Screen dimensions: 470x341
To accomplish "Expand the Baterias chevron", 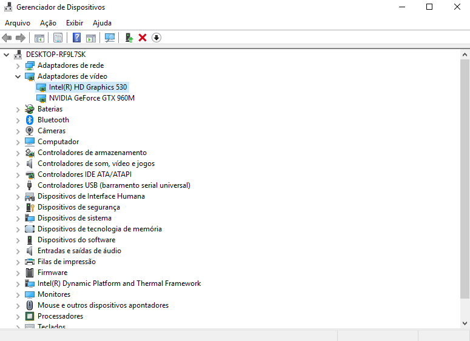I will click(x=18, y=110).
